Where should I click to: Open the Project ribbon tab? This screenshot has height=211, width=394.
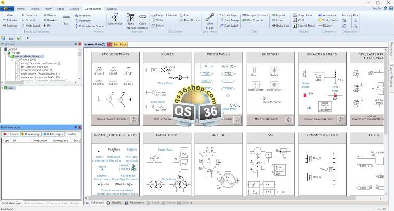35,9
